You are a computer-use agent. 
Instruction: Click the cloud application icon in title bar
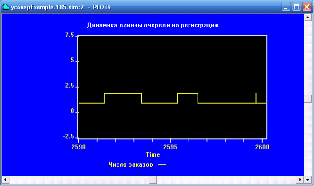(x=5, y=7)
